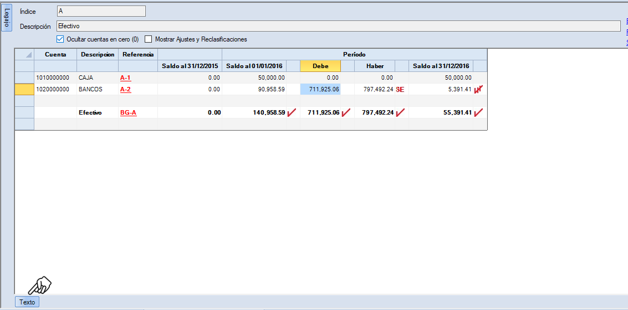The image size is (628, 310).
Task: Enable Mostrar Ajustes y Reclasificaciones checkbox
Action: pyautogui.click(x=148, y=39)
